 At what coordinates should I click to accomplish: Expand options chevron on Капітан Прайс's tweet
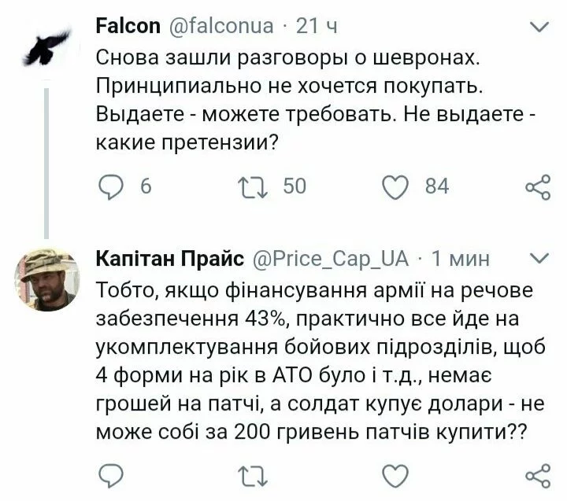[539, 259]
